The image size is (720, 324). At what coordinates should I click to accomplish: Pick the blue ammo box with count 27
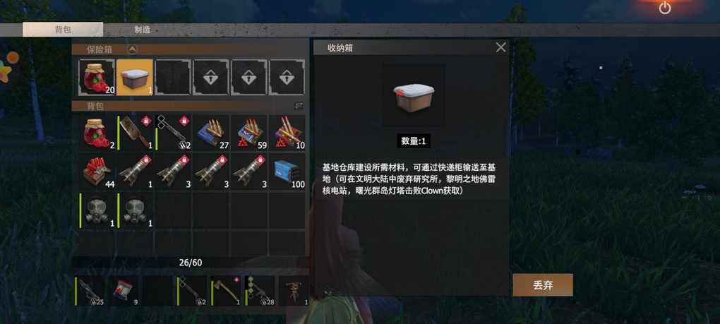click(211, 133)
